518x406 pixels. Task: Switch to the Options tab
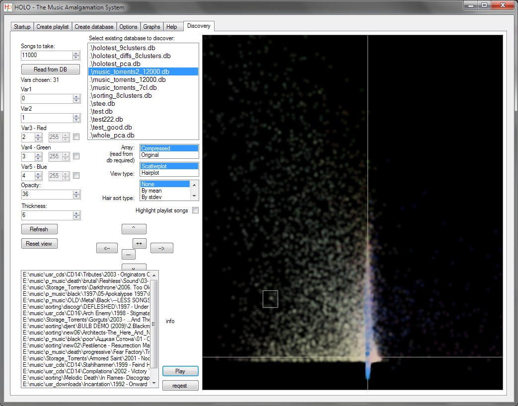point(128,27)
